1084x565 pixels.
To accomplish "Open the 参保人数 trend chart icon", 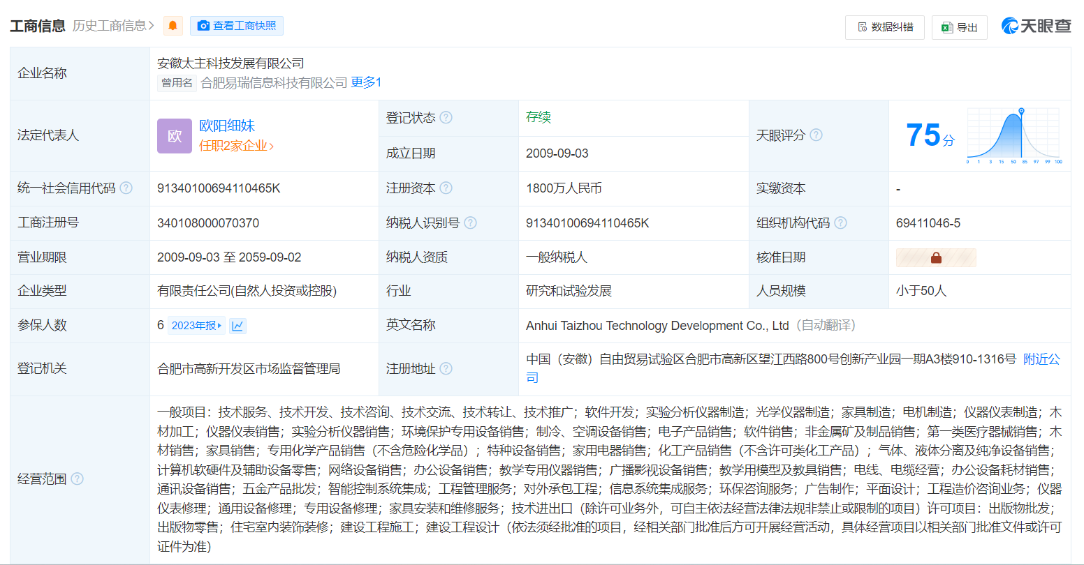I will 238,326.
